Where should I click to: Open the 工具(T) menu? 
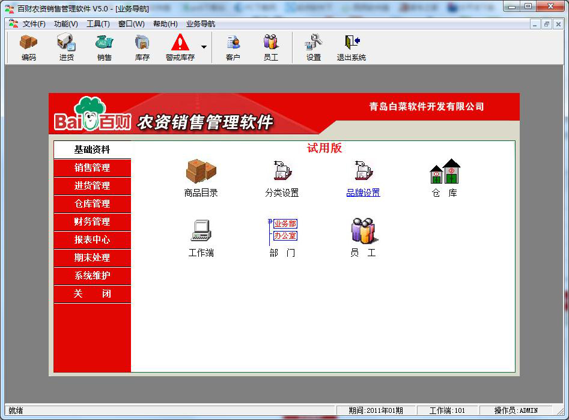click(98, 24)
